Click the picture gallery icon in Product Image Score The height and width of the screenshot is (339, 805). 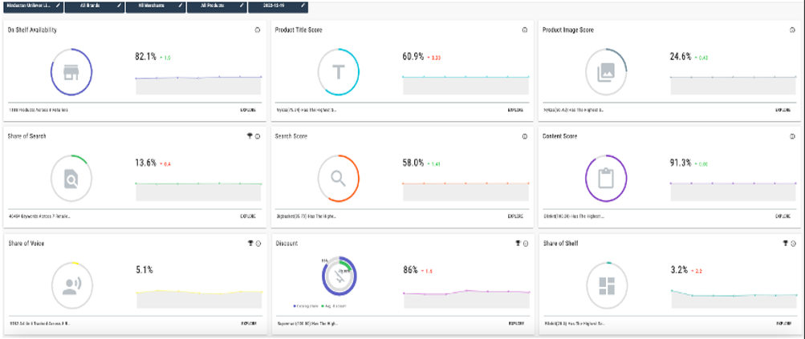[x=606, y=72]
